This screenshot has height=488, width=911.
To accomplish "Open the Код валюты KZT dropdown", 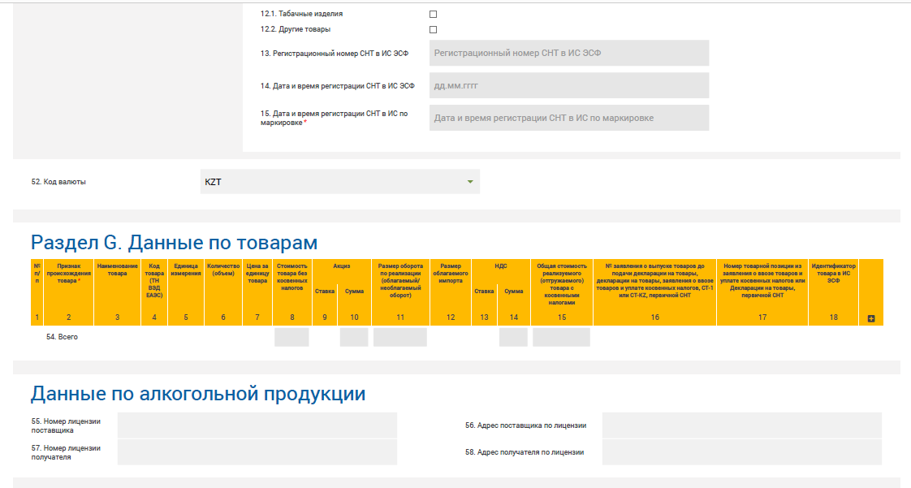I will coord(339,182).
